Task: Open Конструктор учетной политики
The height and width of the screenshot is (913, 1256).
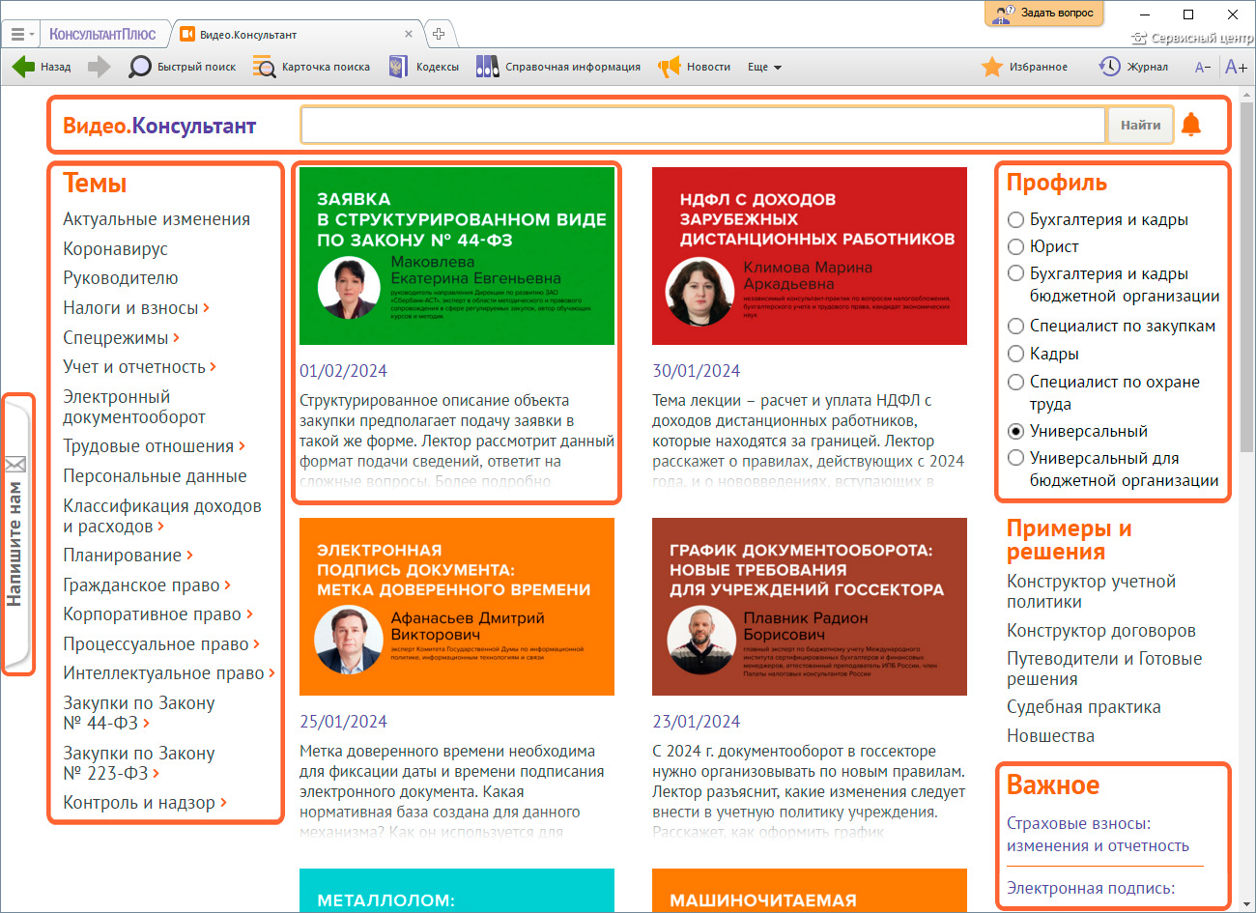Action: point(1091,591)
